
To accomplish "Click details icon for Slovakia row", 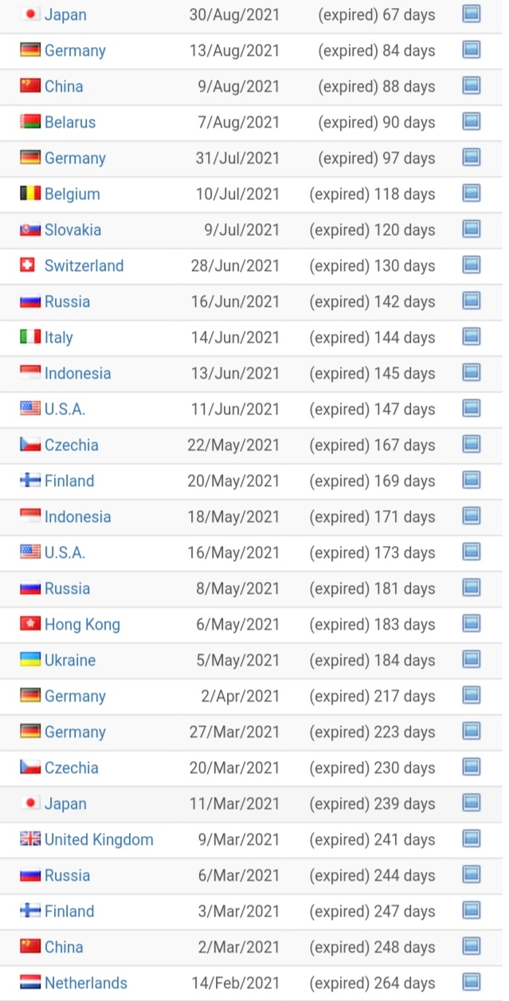I will tap(472, 229).
